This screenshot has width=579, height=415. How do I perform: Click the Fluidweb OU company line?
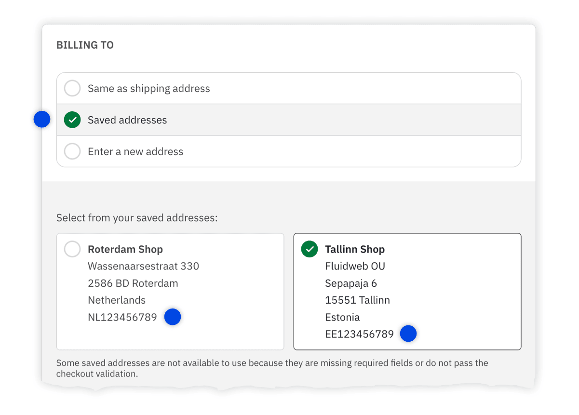tap(356, 266)
